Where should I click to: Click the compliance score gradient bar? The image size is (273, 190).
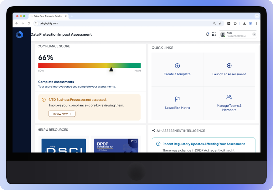coord(89,65)
